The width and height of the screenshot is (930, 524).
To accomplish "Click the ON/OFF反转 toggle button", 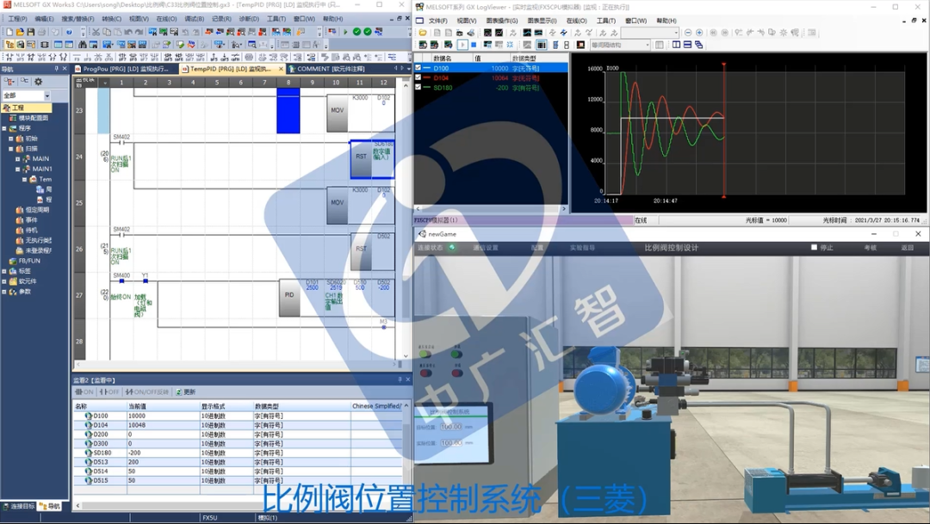I will [x=147, y=391].
